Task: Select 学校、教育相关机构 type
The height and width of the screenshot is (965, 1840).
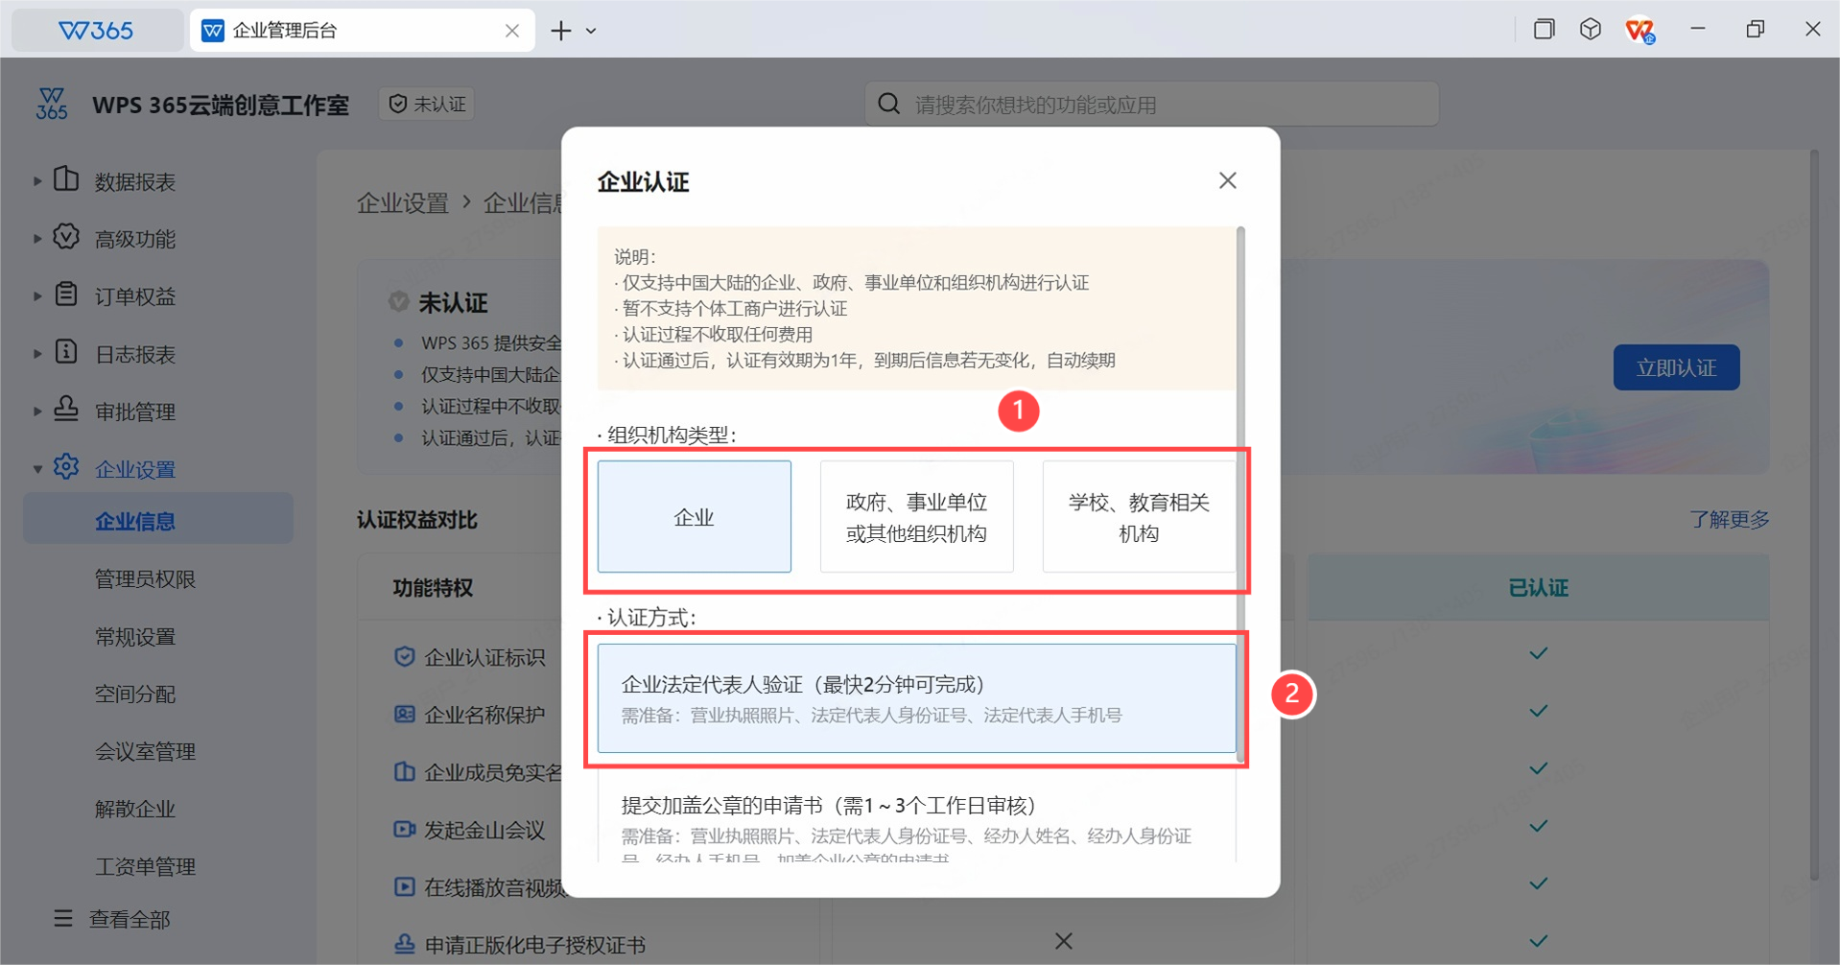Action: (x=1139, y=516)
